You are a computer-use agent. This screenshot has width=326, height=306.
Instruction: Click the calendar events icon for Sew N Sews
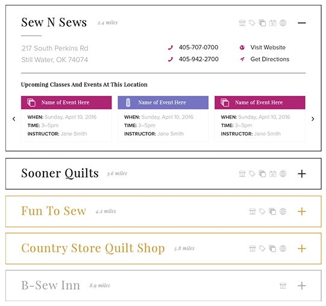pos(272,23)
